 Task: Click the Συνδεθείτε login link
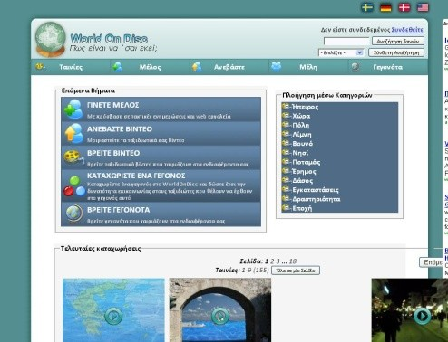pyautogui.click(x=407, y=30)
